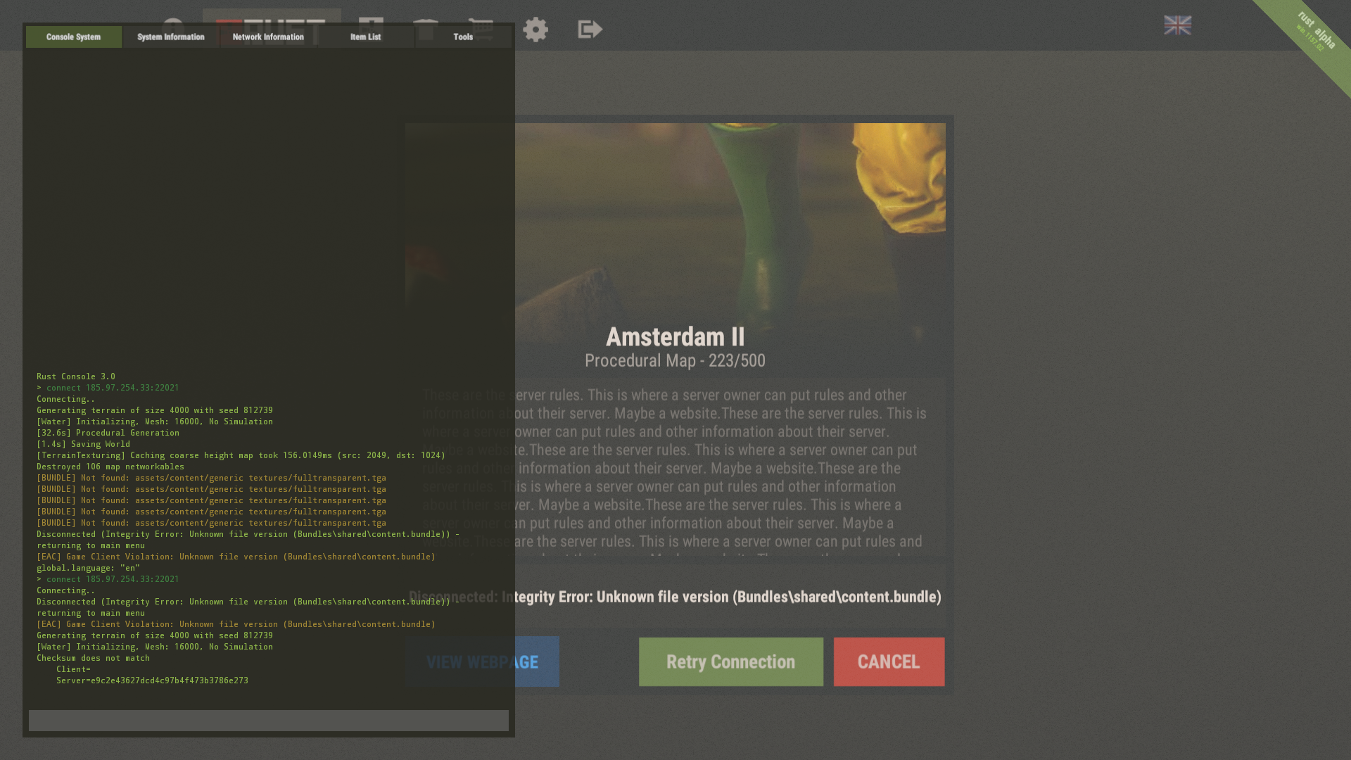Click the 'global.language: "en"' console line
This screenshot has height=760, width=1351.
click(x=89, y=568)
